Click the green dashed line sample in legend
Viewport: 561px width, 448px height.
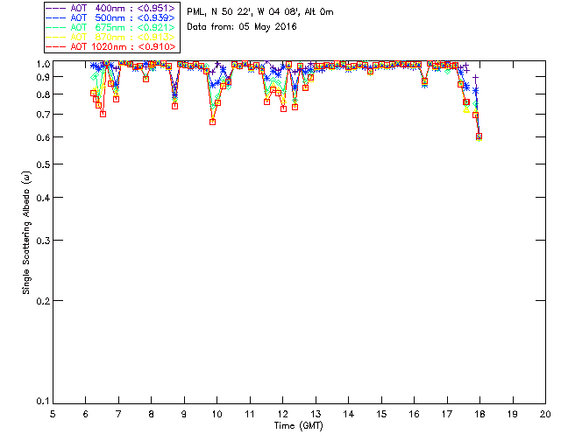55,27
